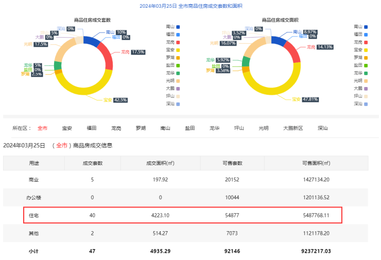Select the 住宅 row in the table
The height and width of the screenshot is (260, 381).
point(183,215)
